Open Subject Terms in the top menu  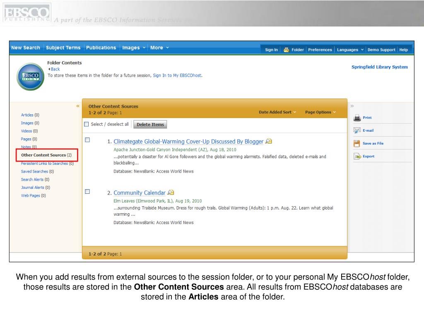[63, 48]
